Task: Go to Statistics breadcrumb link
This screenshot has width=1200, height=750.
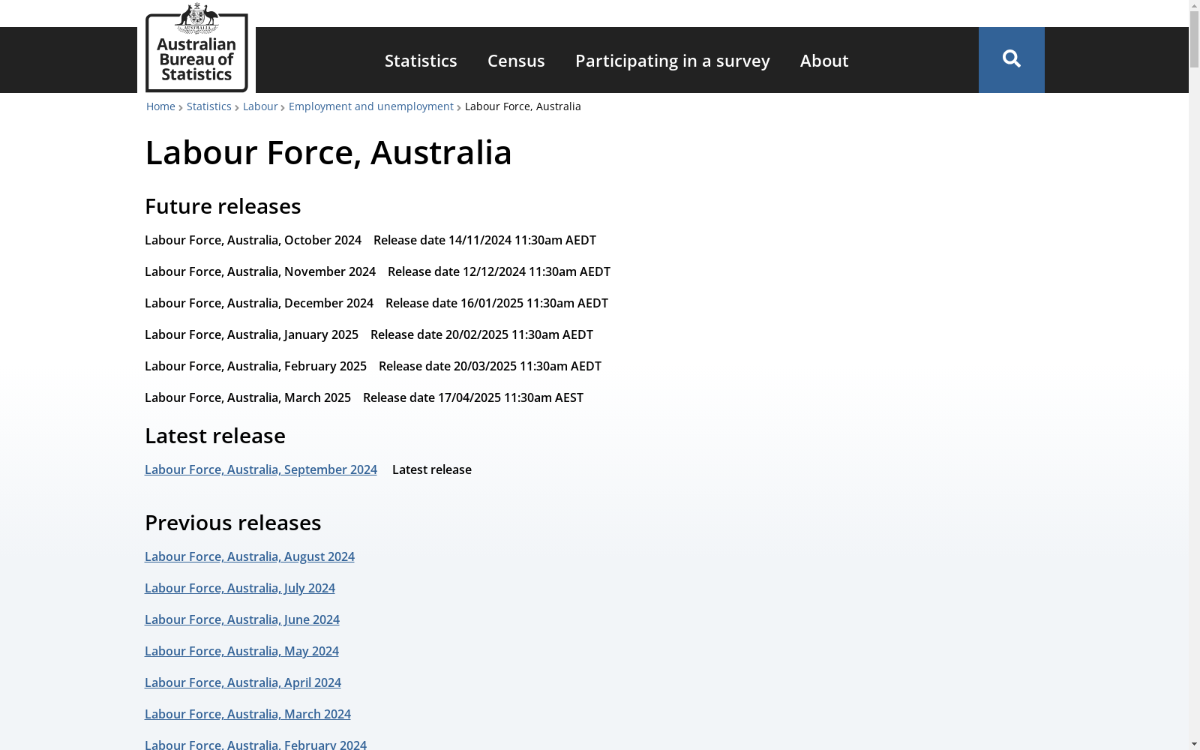Action: coord(208,106)
